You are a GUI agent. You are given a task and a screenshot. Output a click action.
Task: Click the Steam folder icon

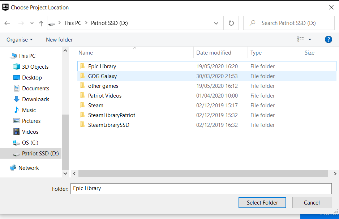(x=82, y=105)
